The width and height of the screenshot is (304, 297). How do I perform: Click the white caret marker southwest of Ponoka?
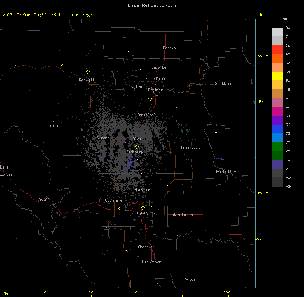129,52
